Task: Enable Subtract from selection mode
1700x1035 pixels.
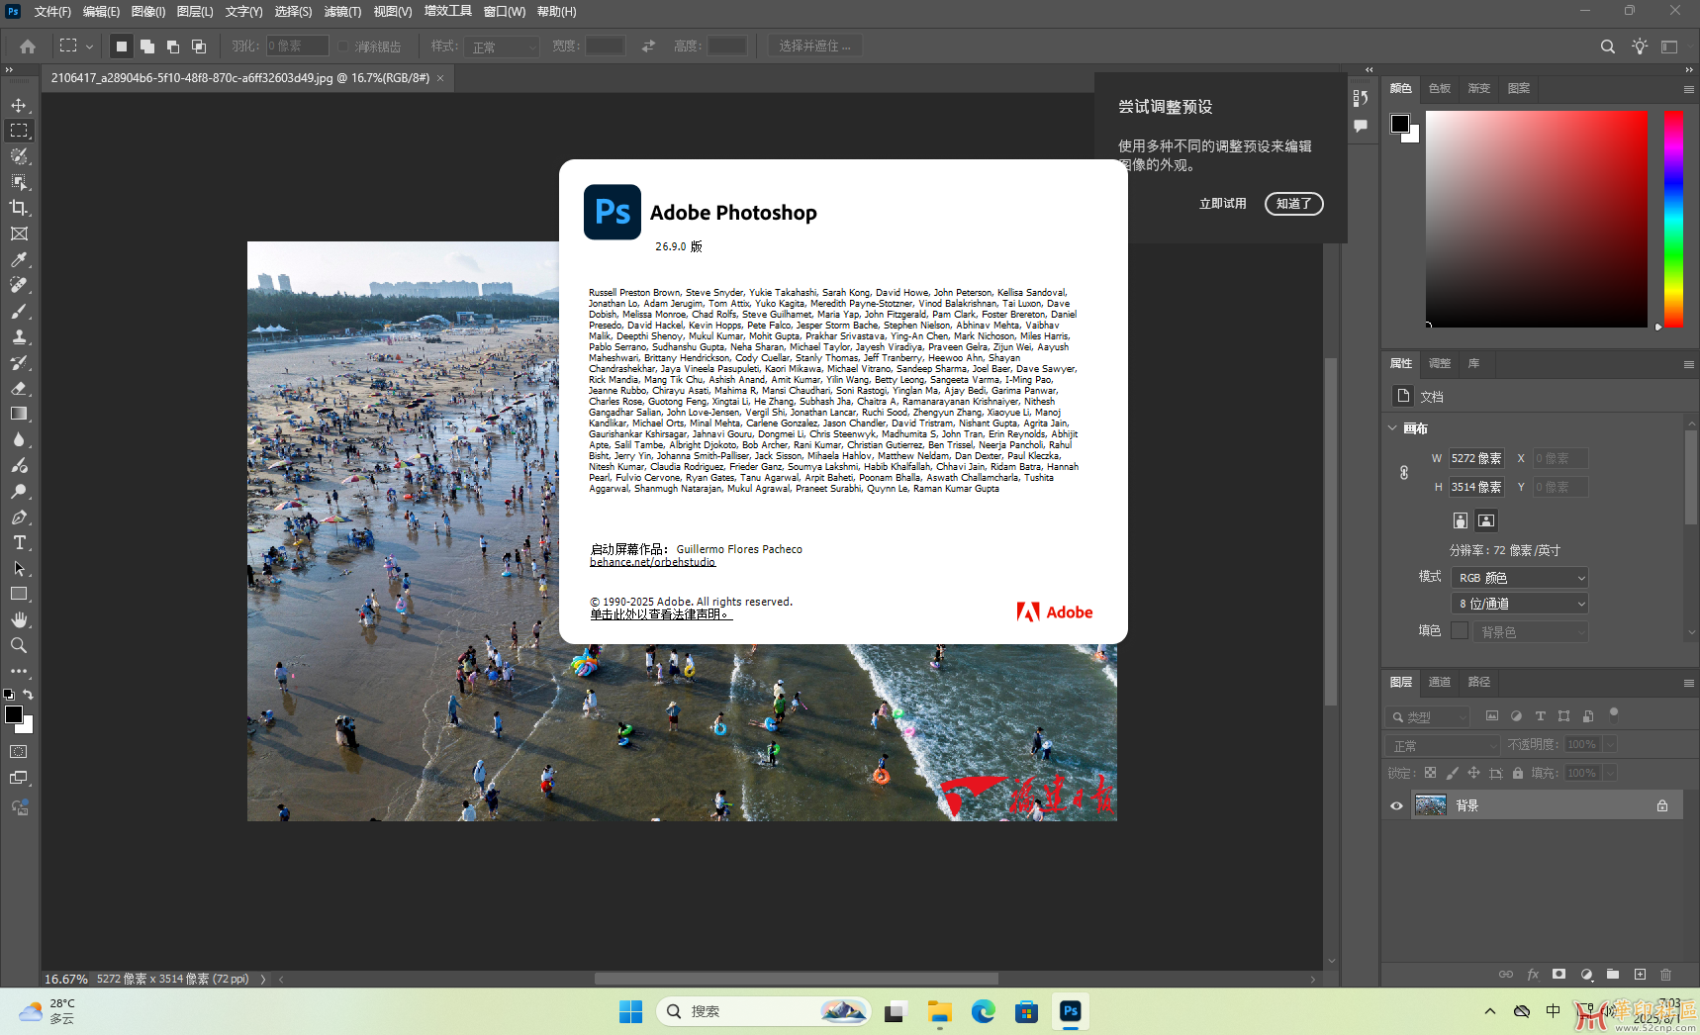Action: point(173,47)
